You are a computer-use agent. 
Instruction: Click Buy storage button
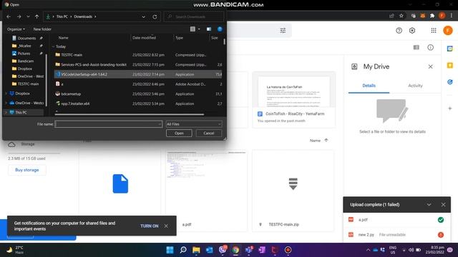pyautogui.click(x=27, y=170)
